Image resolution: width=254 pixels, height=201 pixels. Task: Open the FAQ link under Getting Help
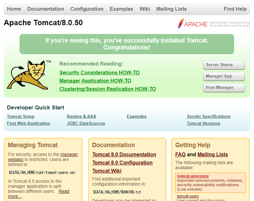[180, 155]
